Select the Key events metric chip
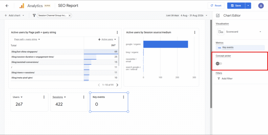Screen dimensions: 268x135 coord(240,48)
